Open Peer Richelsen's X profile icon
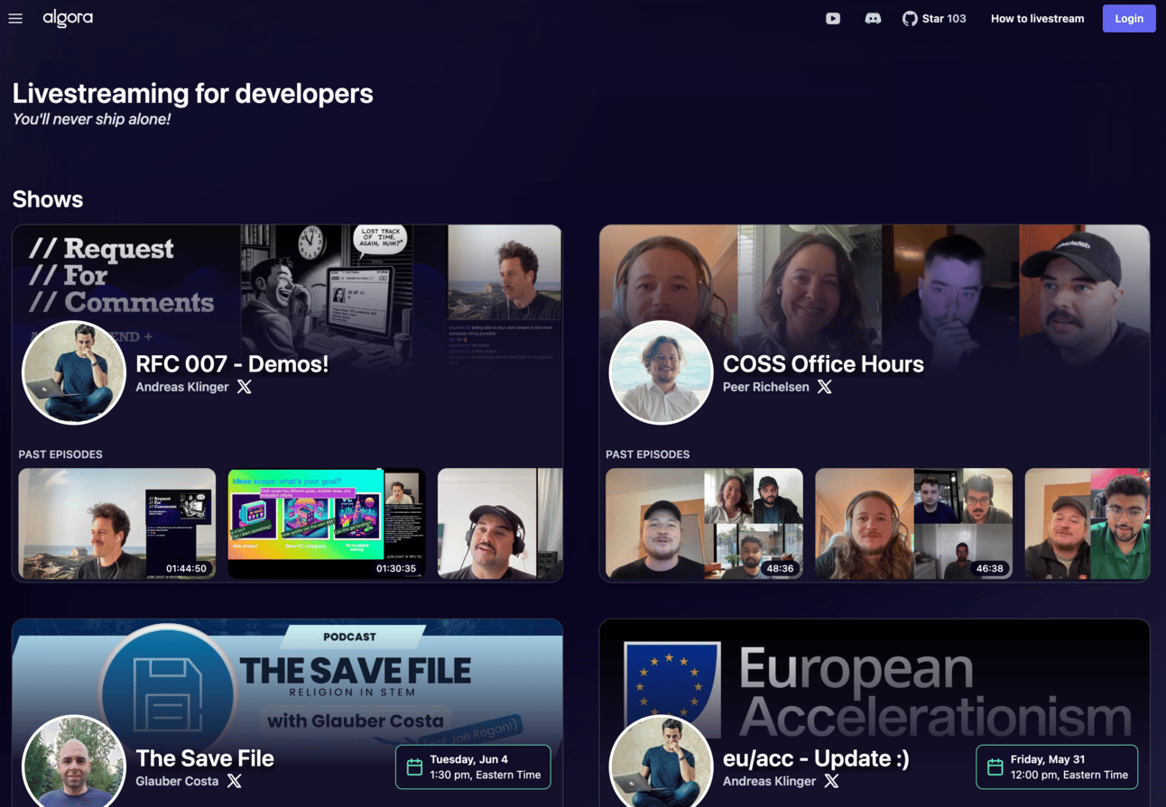The width and height of the screenshot is (1166, 807). pyautogui.click(x=825, y=387)
